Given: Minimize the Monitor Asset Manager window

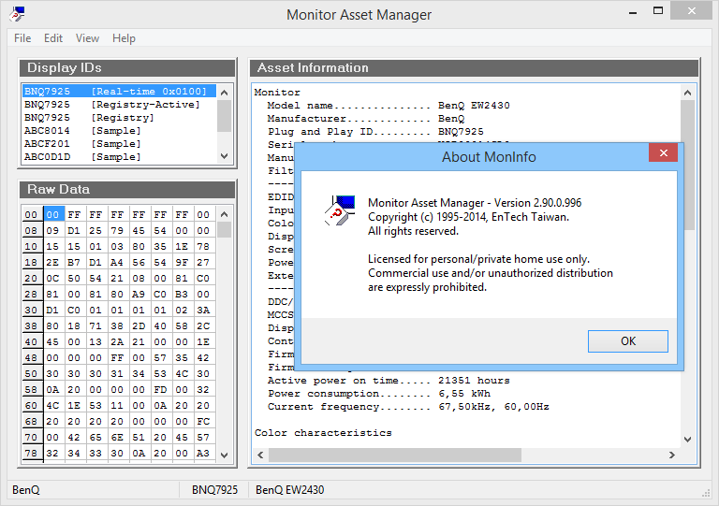Looking at the screenshot, I should click(633, 11).
